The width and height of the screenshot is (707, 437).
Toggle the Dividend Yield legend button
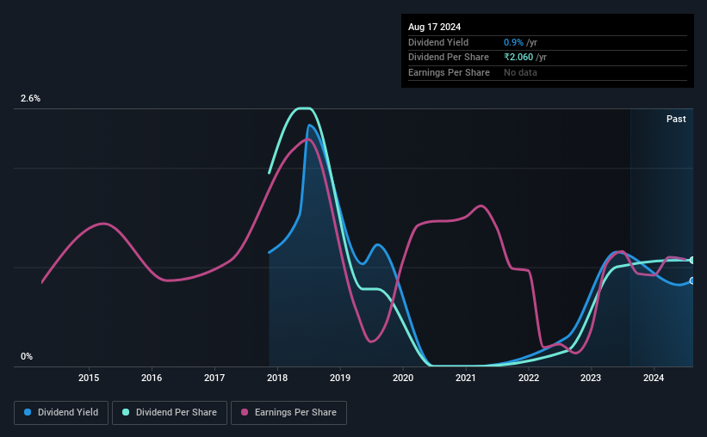coord(61,413)
